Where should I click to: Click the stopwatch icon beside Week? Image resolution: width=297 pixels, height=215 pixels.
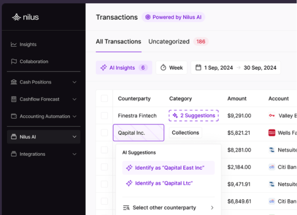point(163,68)
